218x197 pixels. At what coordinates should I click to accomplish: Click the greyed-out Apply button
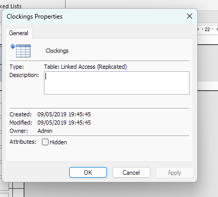175,172
